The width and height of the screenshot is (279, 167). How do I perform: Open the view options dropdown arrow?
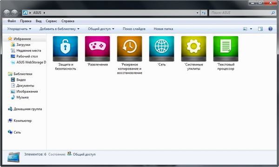(251, 29)
